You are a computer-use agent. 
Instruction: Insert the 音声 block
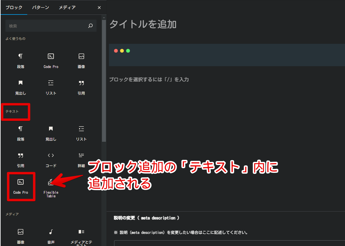coord(51,236)
